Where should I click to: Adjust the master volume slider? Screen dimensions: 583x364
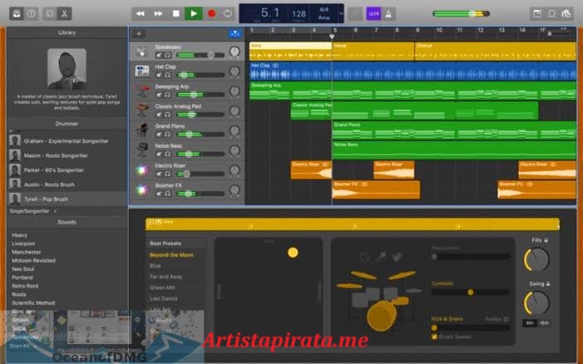461,14
